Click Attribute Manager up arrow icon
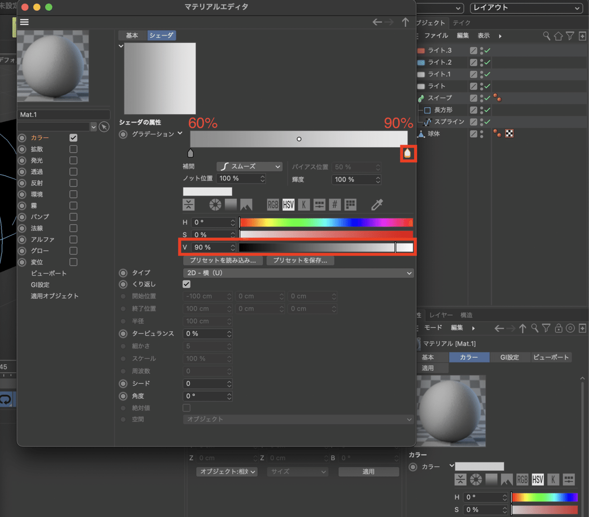589x517 pixels. tap(523, 328)
